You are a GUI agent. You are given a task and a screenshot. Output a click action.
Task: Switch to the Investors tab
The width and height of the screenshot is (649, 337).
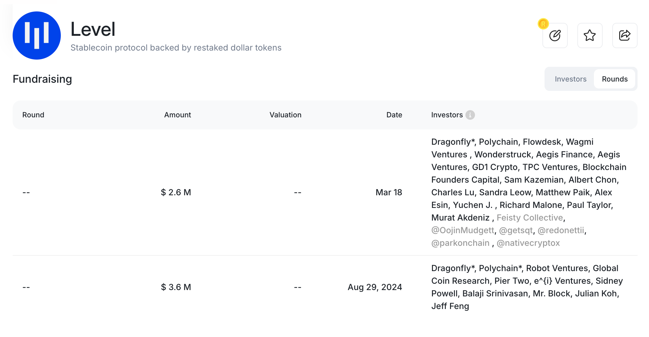click(x=570, y=79)
